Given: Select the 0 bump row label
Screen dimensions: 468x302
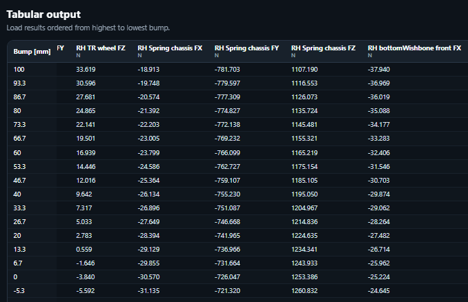Looking at the screenshot, I should coord(15,277).
